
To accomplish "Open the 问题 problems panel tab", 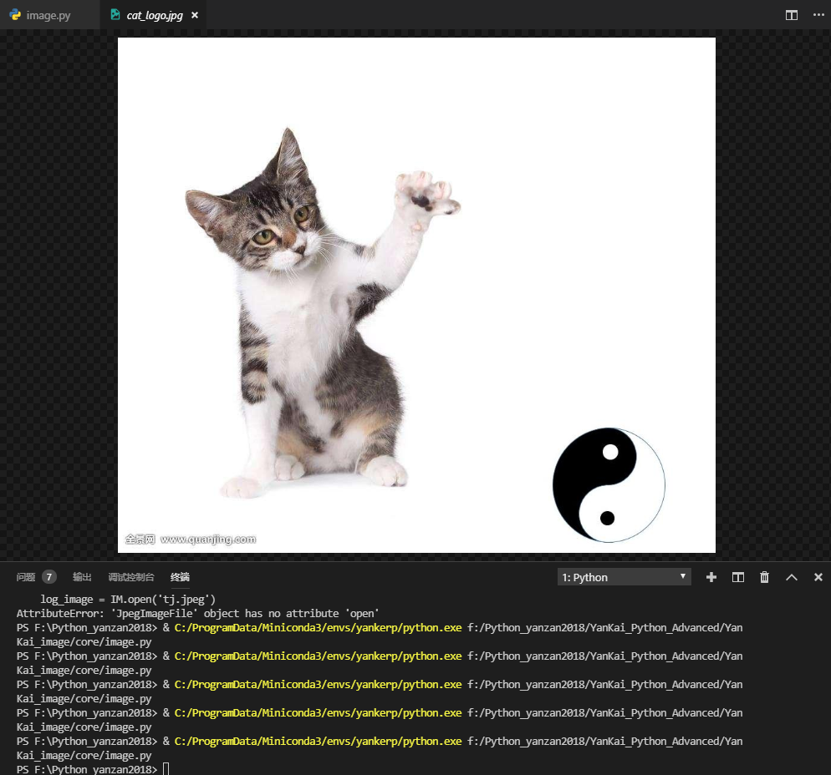I will (x=25, y=577).
